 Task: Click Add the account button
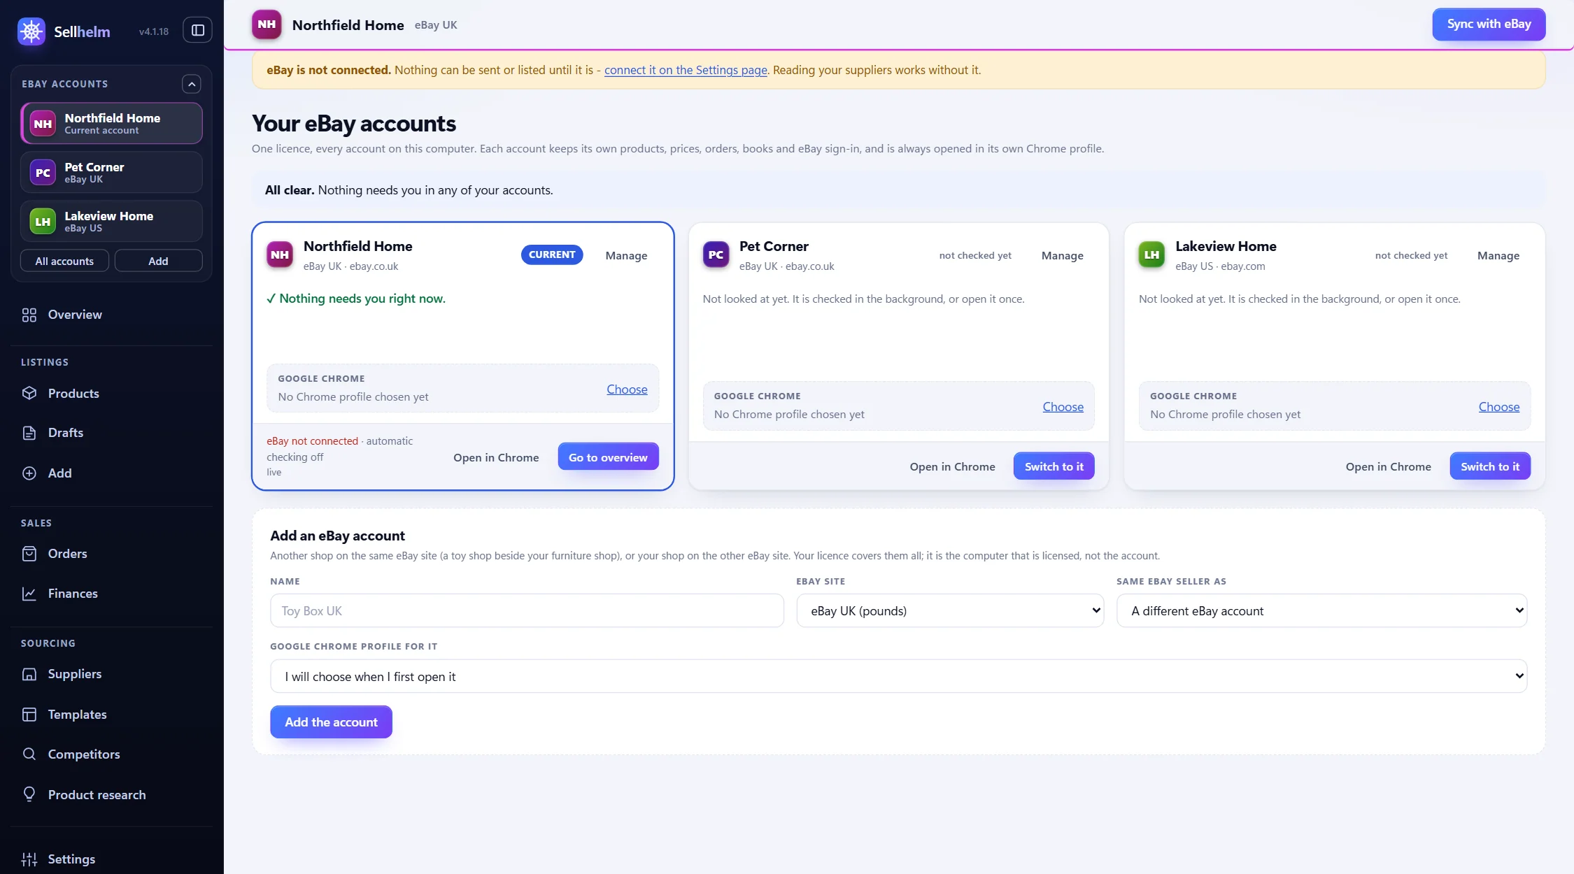[331, 722]
